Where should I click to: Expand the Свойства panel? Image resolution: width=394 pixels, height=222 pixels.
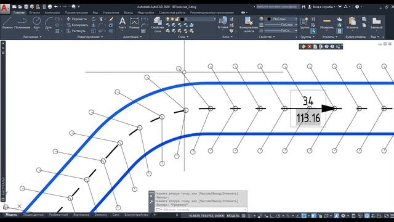[x=267, y=37]
